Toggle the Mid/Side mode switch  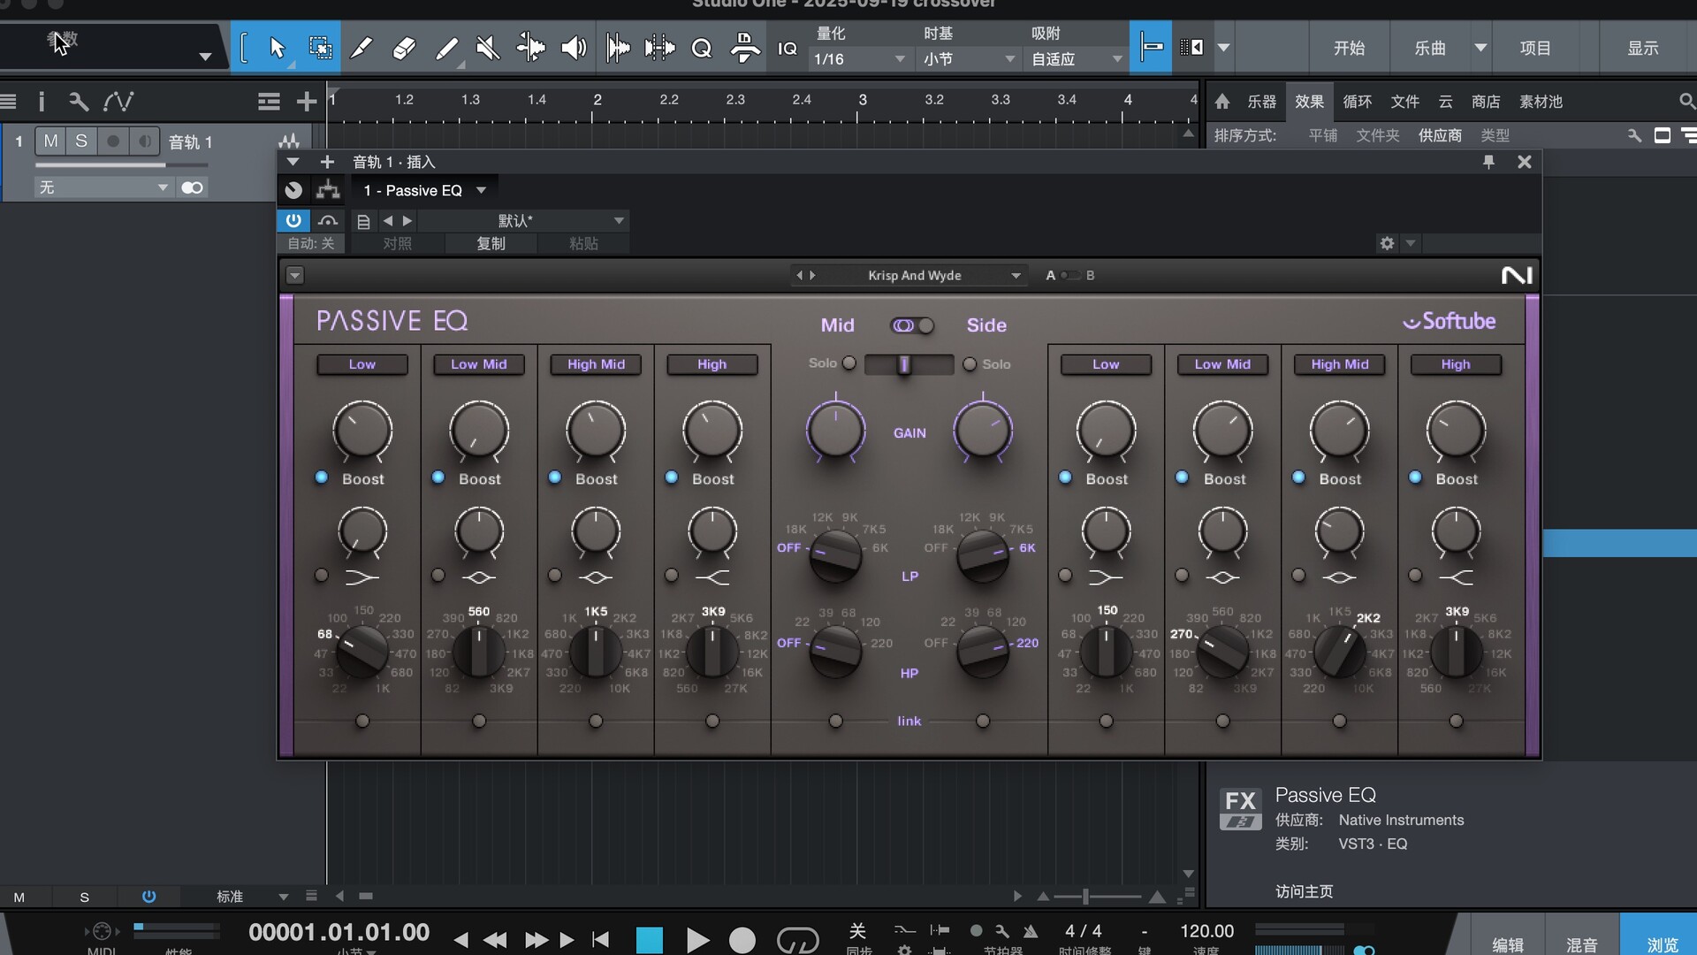pos(912,325)
